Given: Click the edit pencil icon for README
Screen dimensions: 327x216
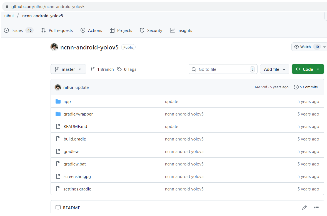Looking at the screenshot, I should (304, 207).
